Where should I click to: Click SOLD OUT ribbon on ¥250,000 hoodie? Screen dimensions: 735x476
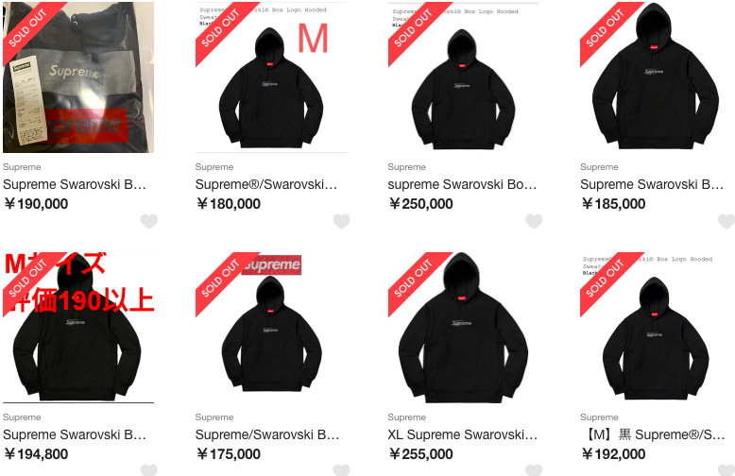[414, 29]
